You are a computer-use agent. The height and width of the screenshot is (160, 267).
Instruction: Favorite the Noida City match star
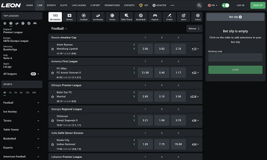pyautogui.click(x=53, y=145)
